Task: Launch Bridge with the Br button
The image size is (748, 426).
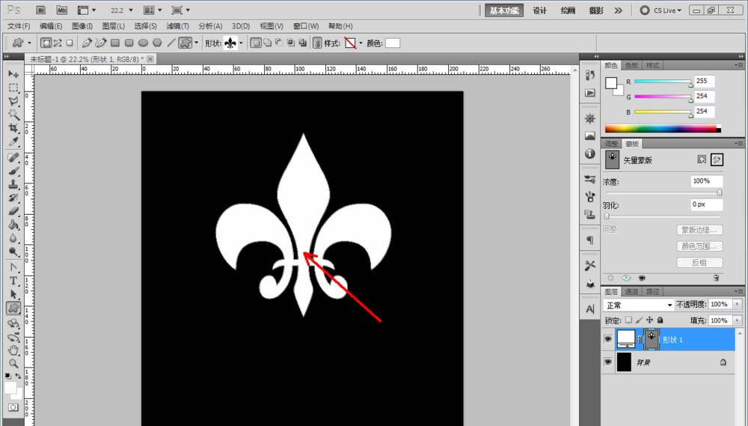Action: pyautogui.click(x=41, y=10)
